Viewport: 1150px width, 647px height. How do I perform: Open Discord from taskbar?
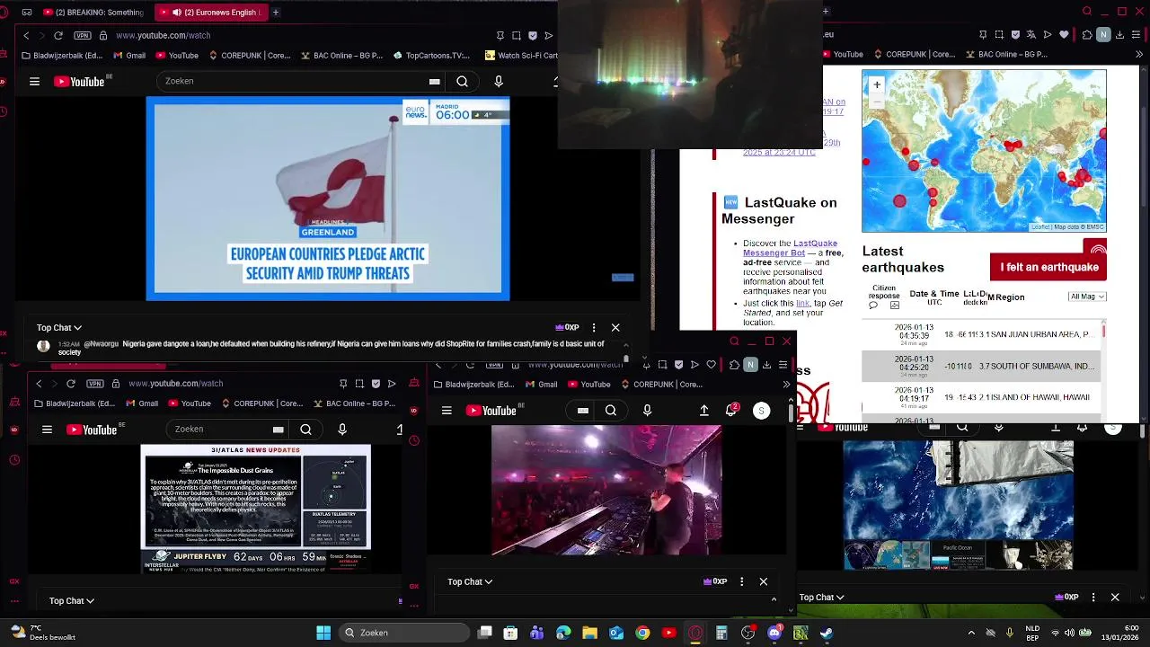coord(774,633)
